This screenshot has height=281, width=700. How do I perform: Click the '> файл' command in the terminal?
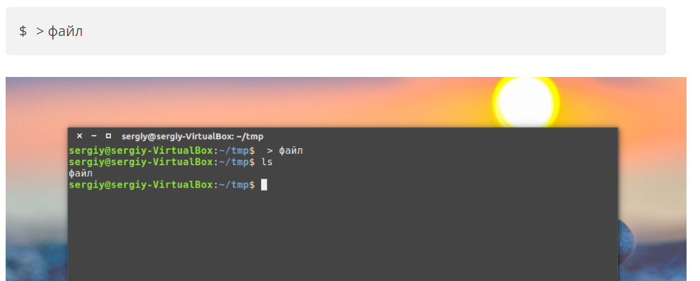285,150
